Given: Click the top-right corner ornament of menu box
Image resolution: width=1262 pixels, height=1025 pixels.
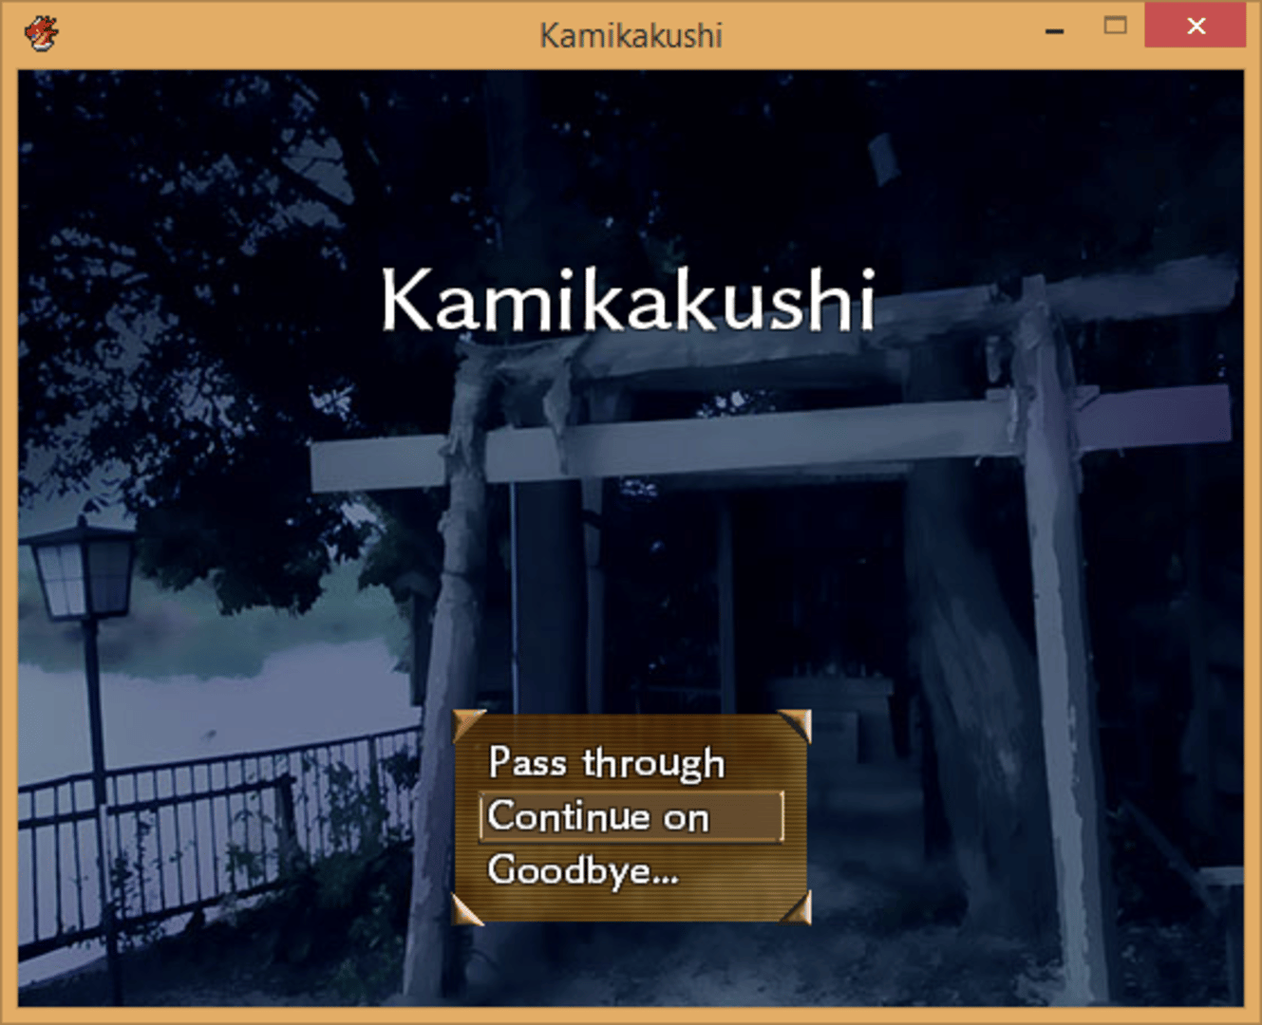Looking at the screenshot, I should (x=795, y=724).
